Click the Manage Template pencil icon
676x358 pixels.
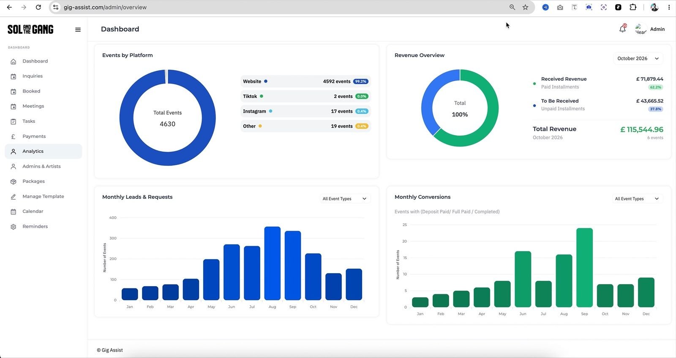(14, 197)
